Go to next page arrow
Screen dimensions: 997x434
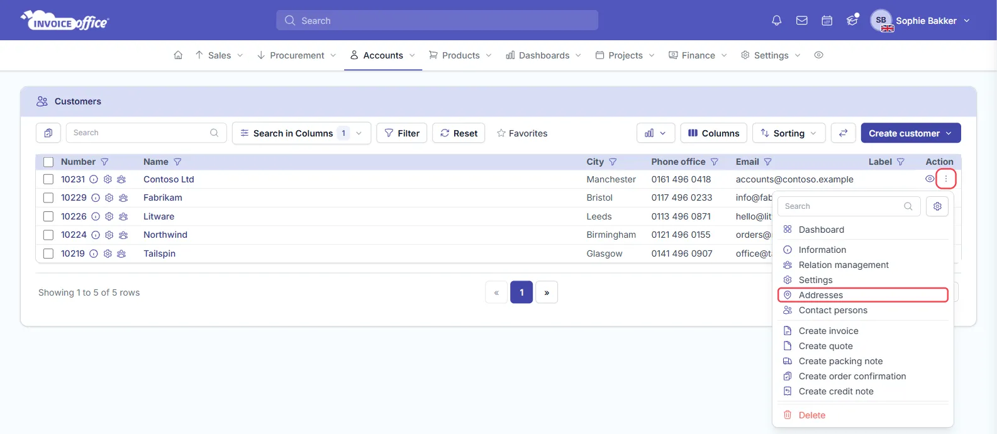pyautogui.click(x=547, y=292)
